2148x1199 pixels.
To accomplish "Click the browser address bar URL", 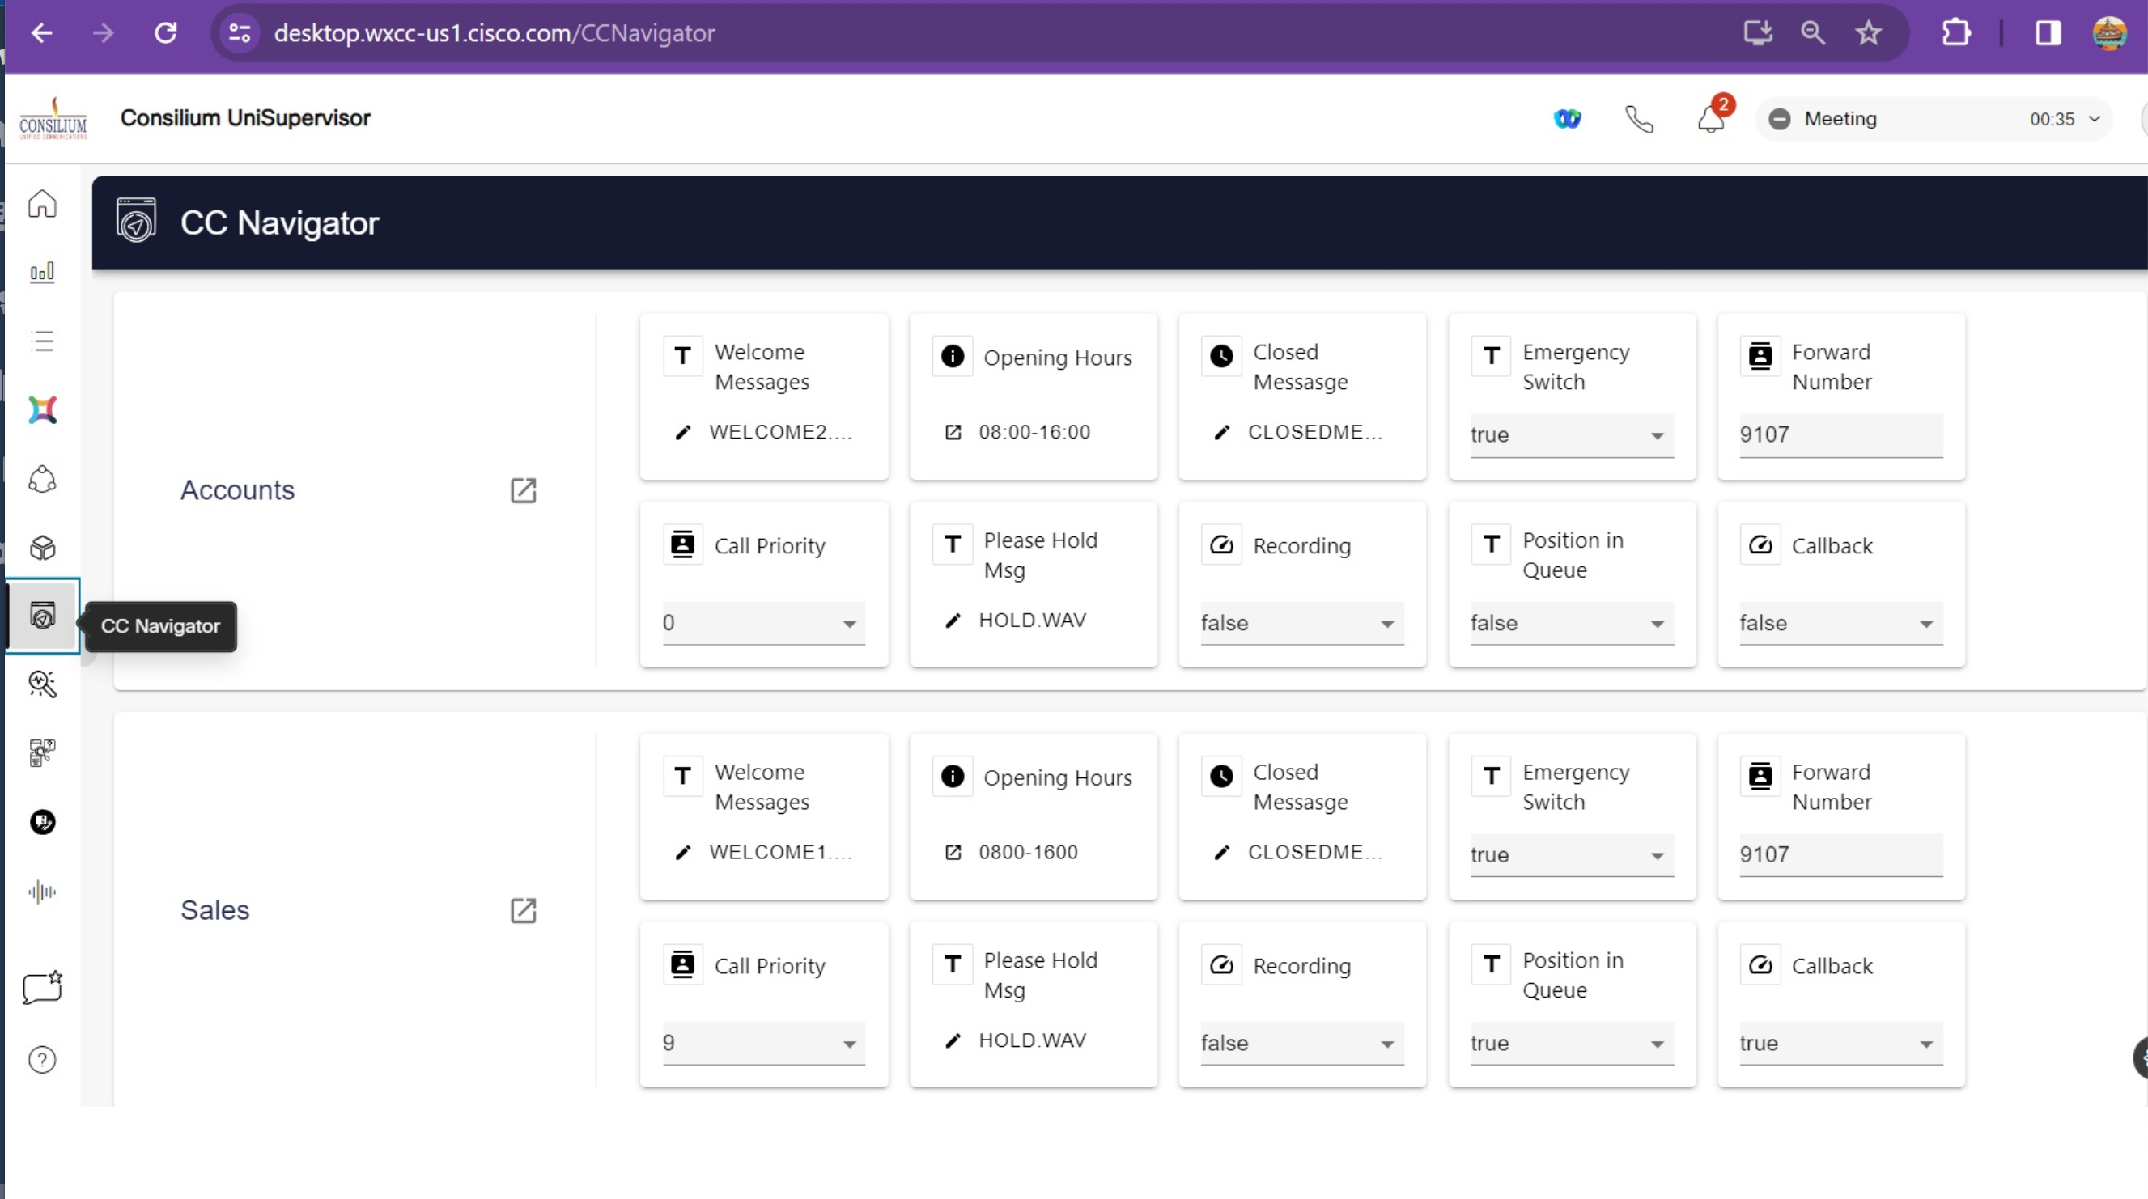I will tap(494, 33).
